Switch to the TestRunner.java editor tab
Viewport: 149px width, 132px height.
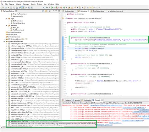point(98,11)
